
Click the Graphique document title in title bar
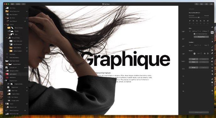tap(107, 4)
